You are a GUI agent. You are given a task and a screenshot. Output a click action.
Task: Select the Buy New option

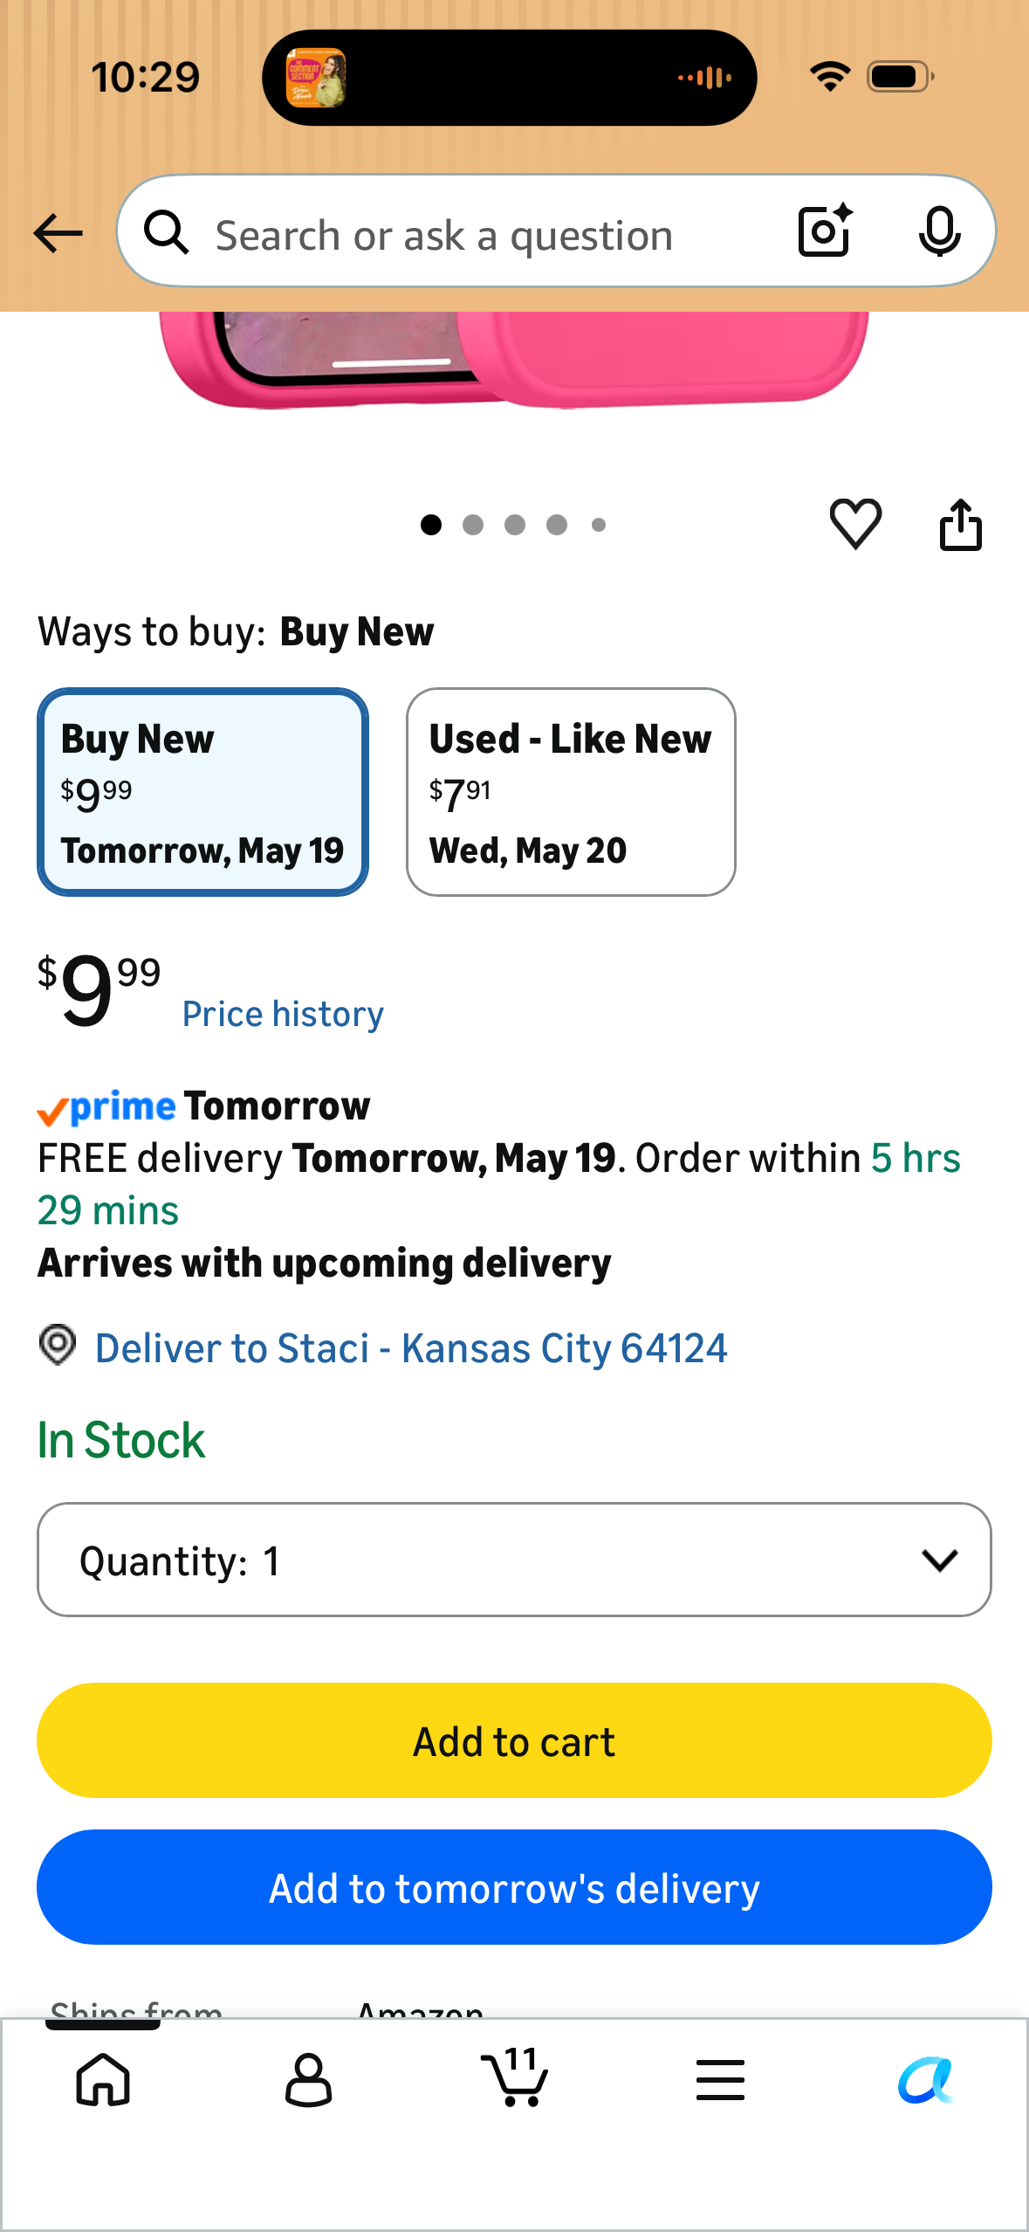pyautogui.click(x=202, y=792)
